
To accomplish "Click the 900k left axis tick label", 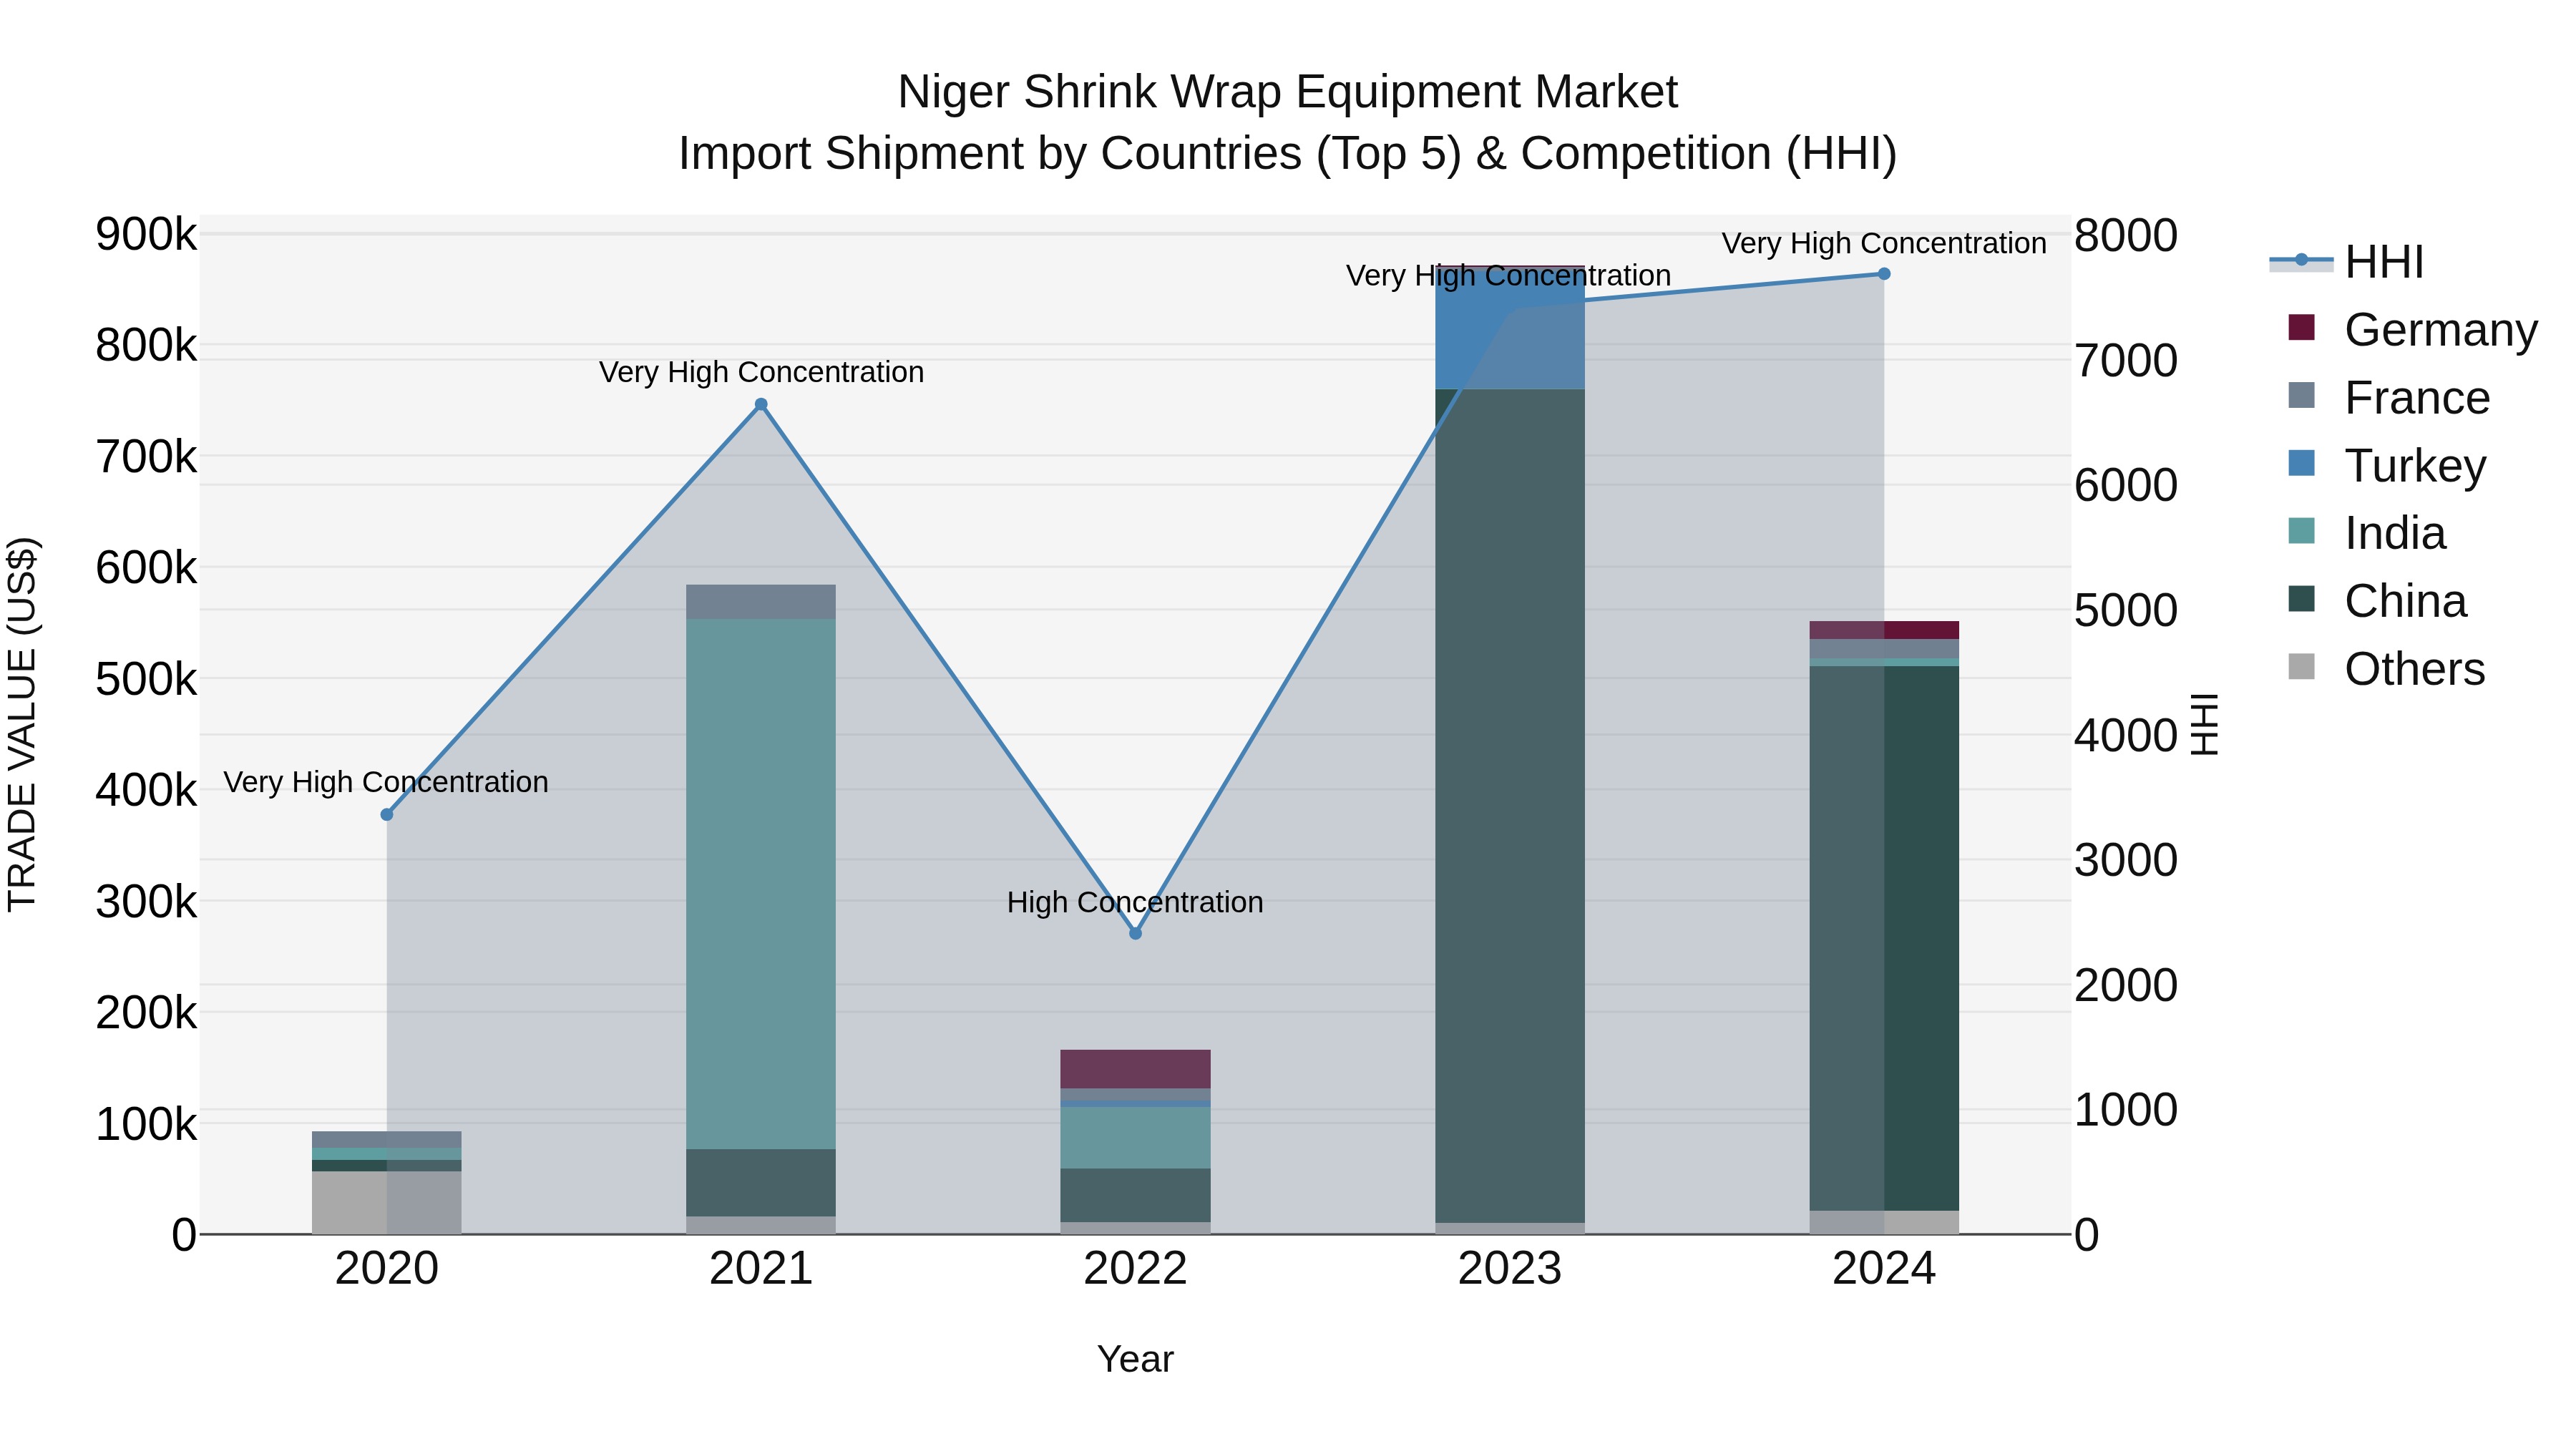I will [146, 235].
